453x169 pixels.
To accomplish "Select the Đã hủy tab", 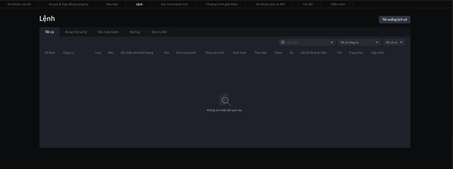I will 135,32.
